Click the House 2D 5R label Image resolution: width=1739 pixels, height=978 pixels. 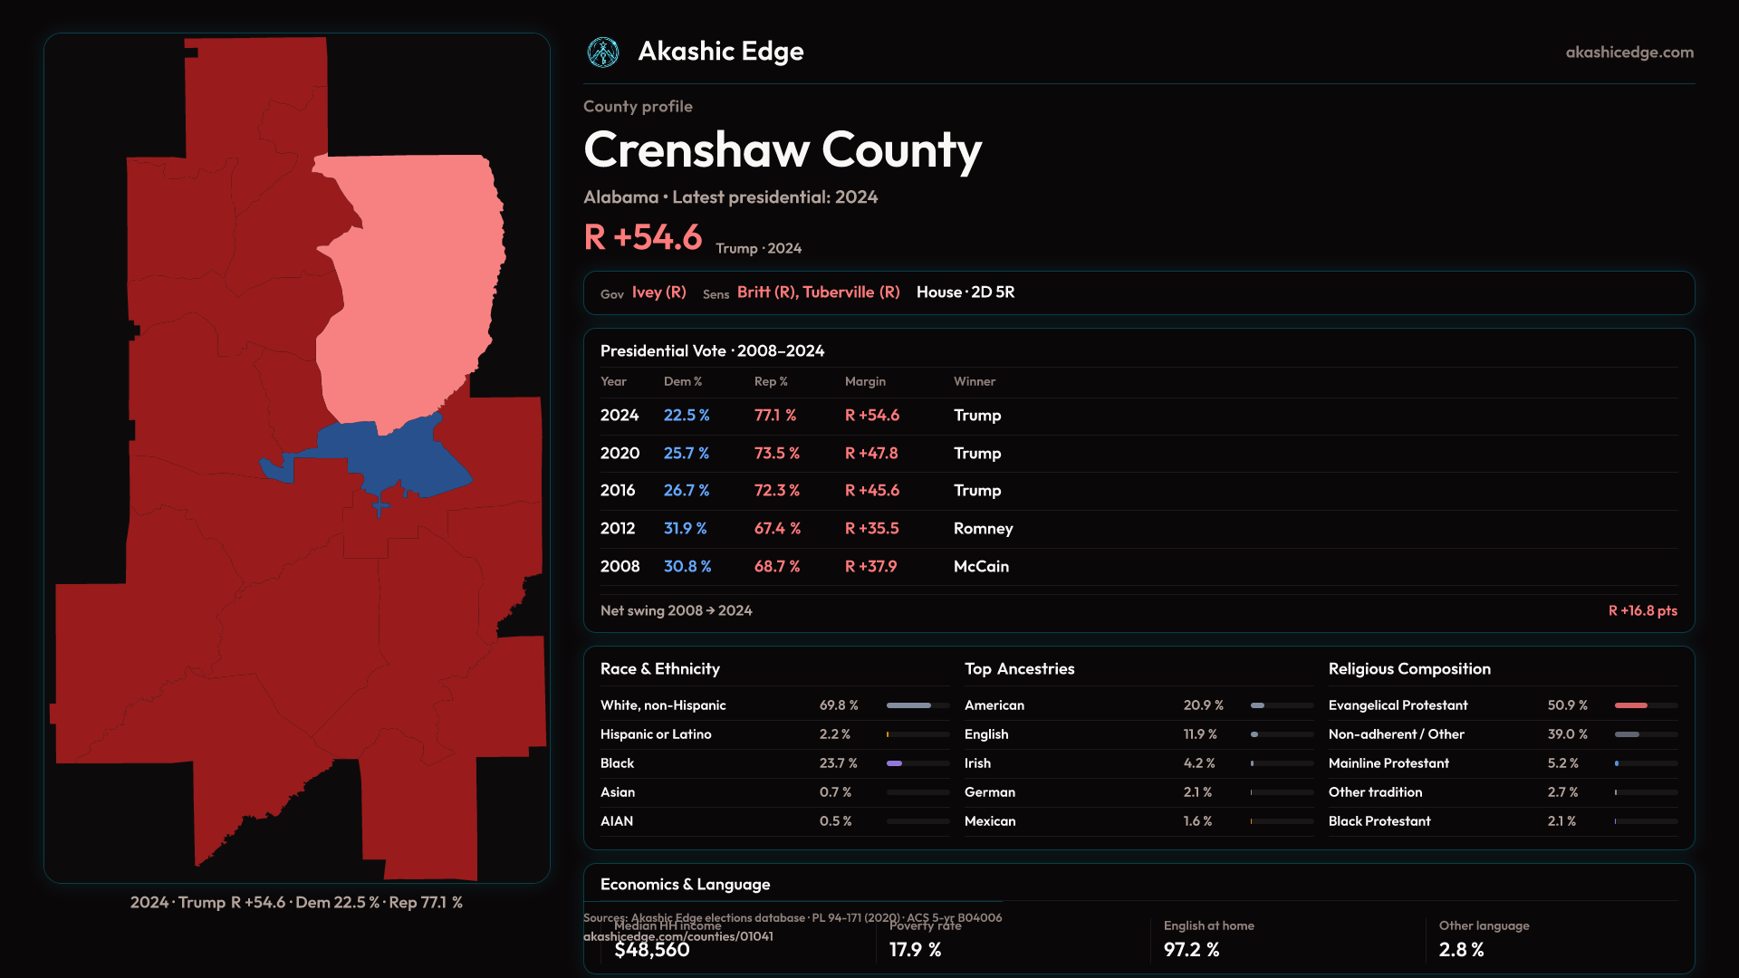coord(965,292)
